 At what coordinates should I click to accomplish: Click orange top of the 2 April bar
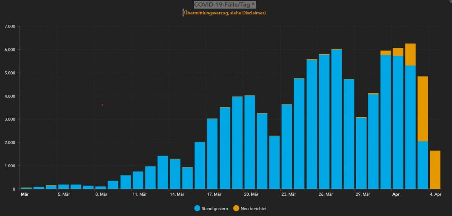tap(410, 55)
